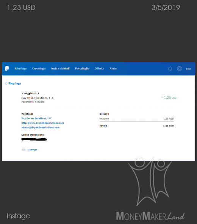The image size is (197, 224).
Task: Open the Riepilogo menu item
Action: click(x=21, y=69)
